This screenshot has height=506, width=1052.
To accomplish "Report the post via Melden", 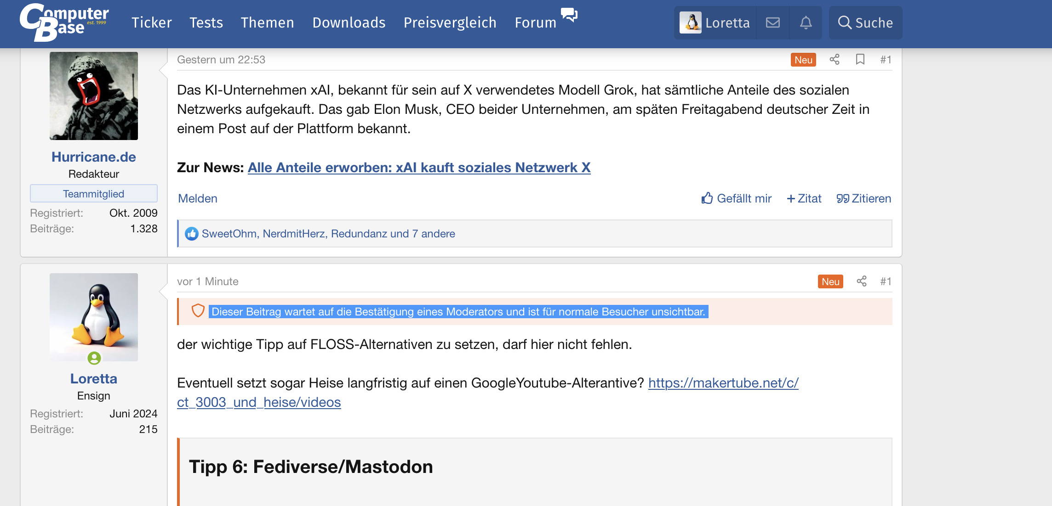I will [x=198, y=198].
